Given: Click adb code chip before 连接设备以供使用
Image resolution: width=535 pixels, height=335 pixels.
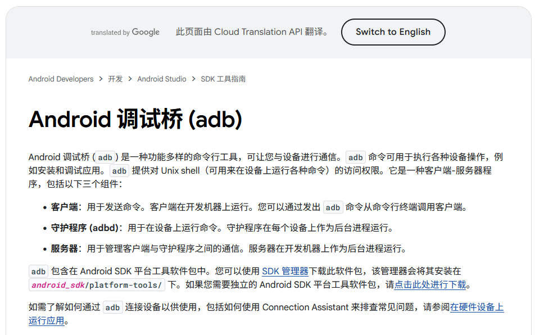Looking at the screenshot, I should 112,307.
